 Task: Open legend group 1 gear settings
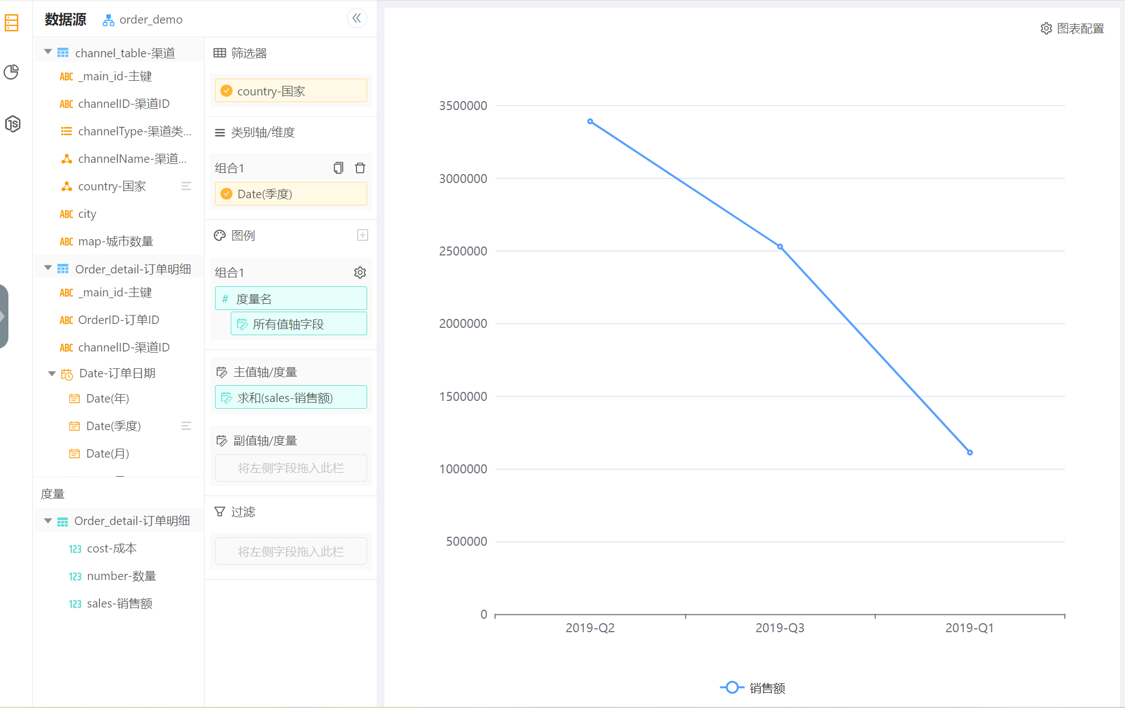(360, 272)
